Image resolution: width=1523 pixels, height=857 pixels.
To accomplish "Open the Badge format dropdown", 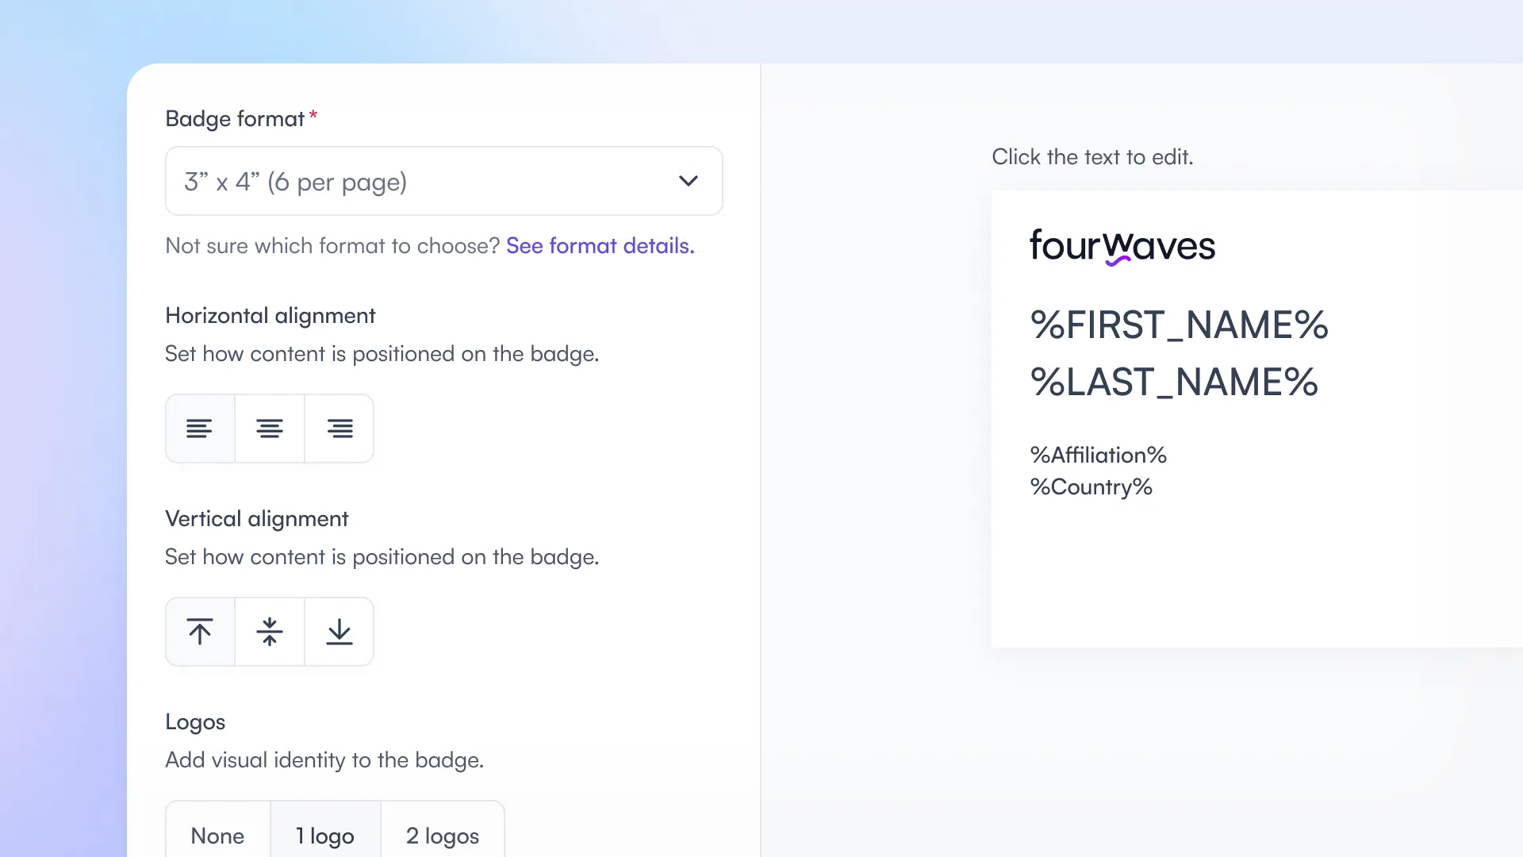I will (444, 181).
